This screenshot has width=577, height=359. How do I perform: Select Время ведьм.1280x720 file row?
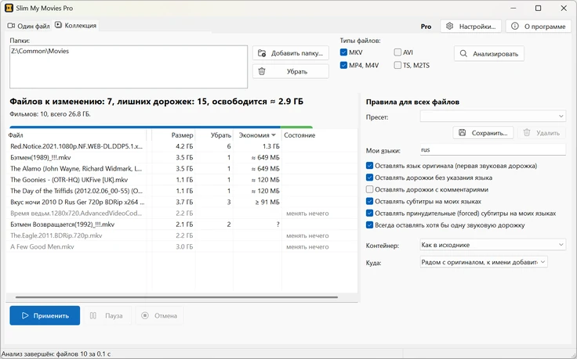[182, 213]
